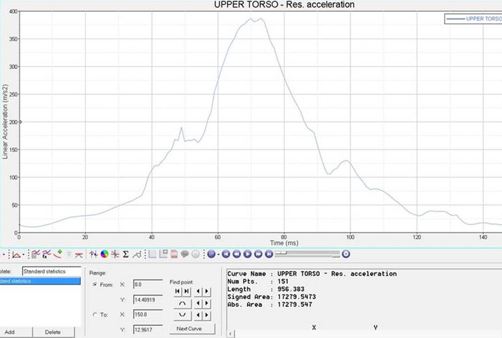
Task: Expand dropdown arrow beside angle axis icon
Action: point(24,255)
